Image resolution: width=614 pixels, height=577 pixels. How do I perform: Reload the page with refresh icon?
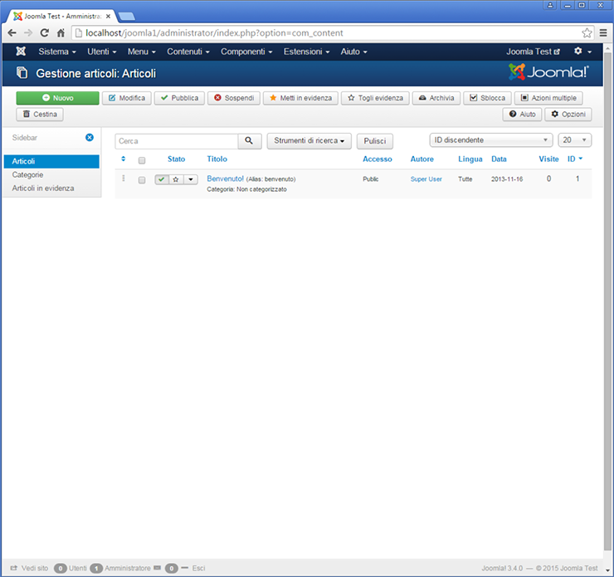pos(45,33)
